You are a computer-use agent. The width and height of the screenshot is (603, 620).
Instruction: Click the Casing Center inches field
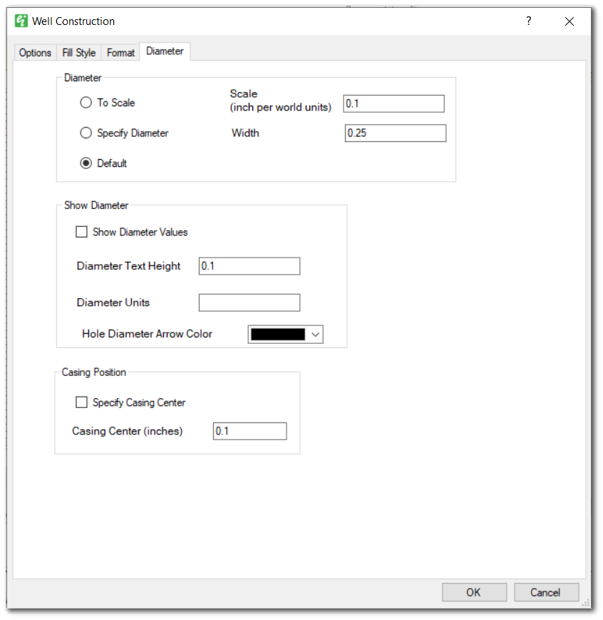point(249,431)
